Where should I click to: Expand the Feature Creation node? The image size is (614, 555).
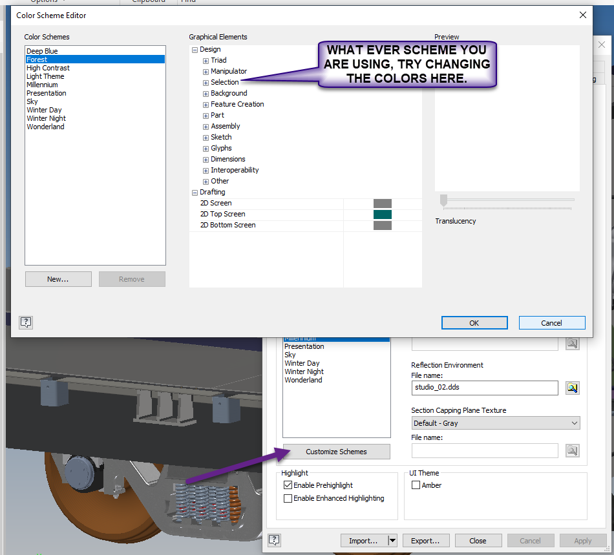pos(206,105)
